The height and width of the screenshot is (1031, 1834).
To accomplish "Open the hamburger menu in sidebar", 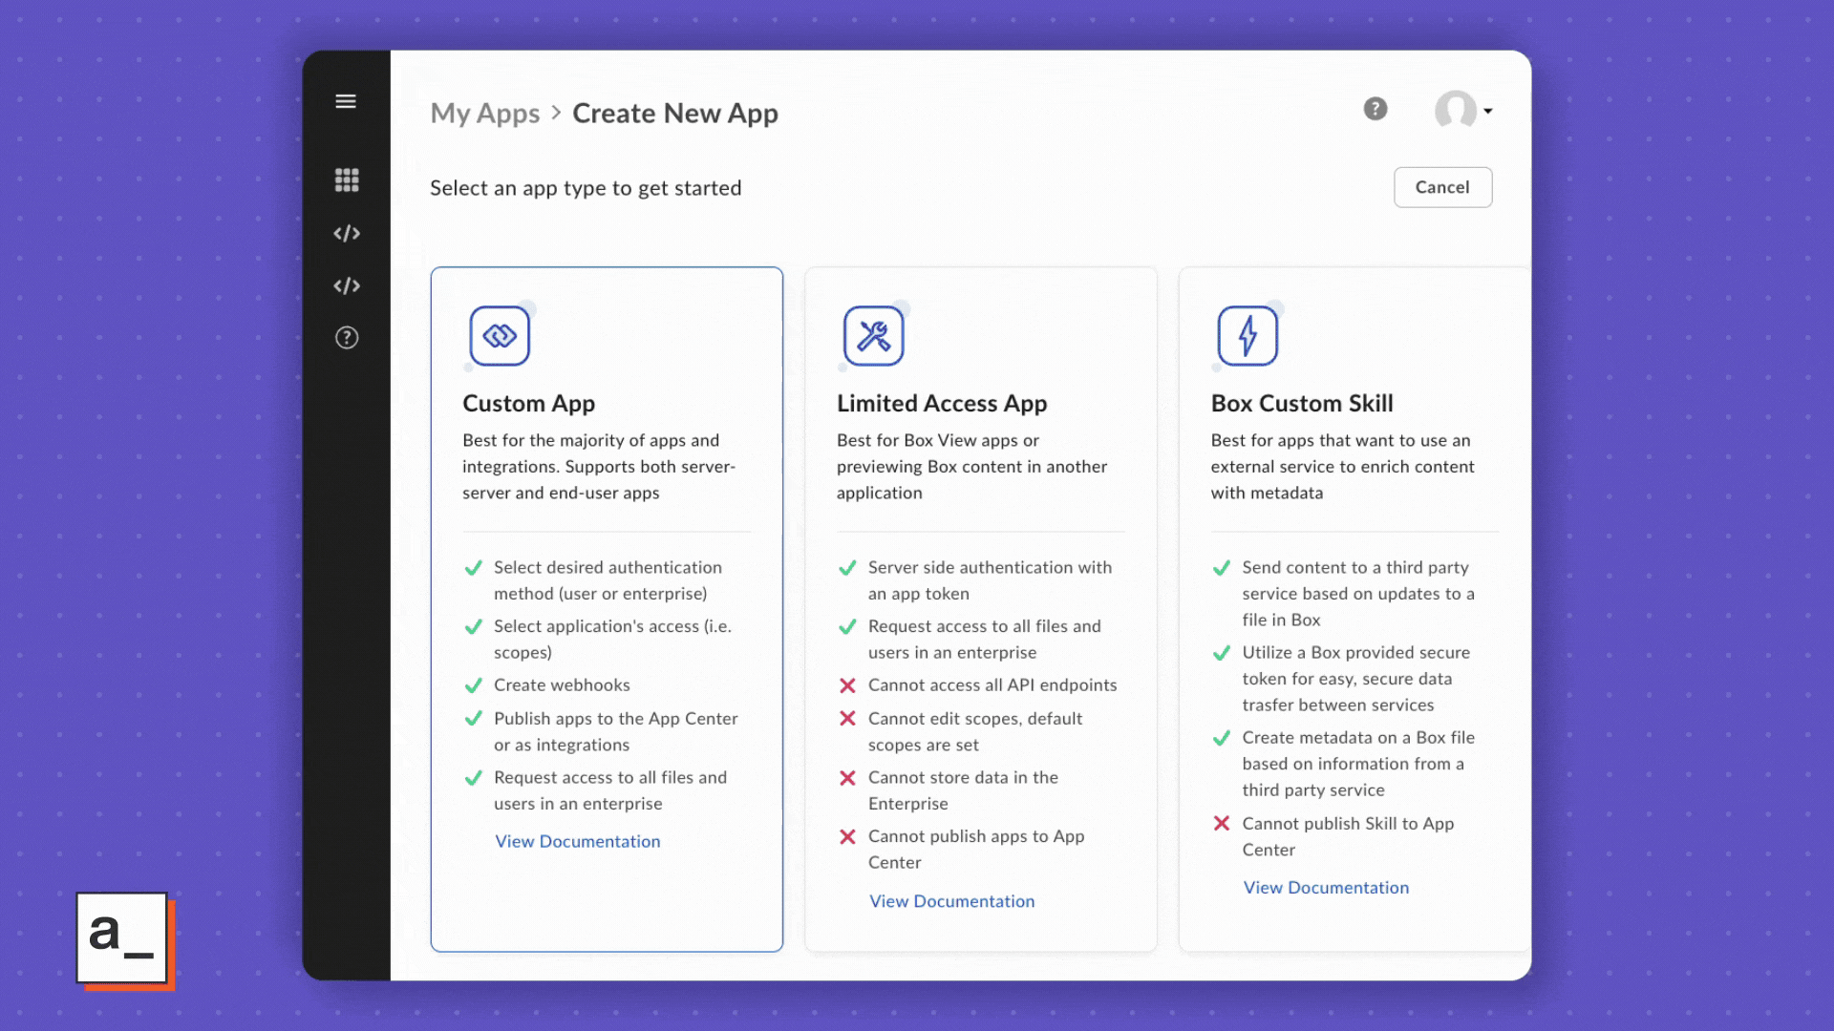I will 346,101.
